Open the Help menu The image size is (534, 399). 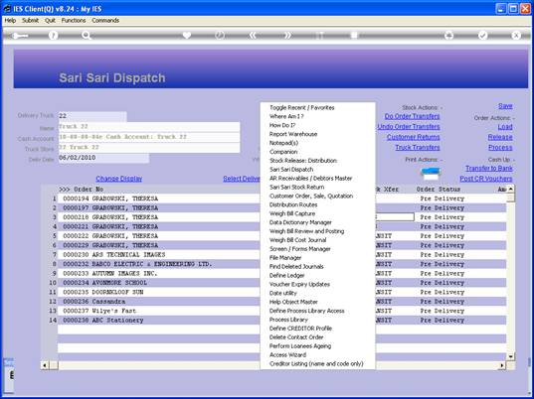(x=10, y=21)
